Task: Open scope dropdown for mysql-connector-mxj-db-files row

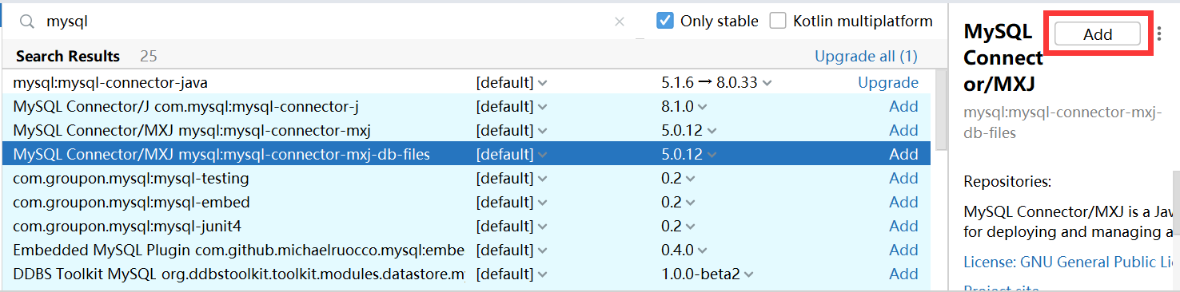Action: pos(512,154)
